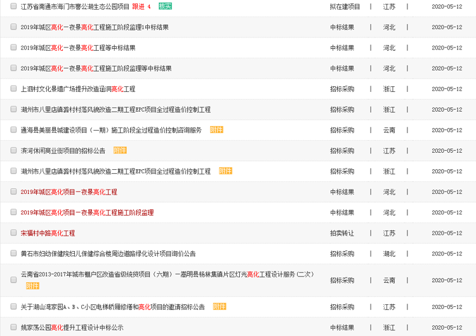Open 黄石市妇幼保健院 绿化设计项目询价公告
476x336 pixels.
(x=108, y=254)
